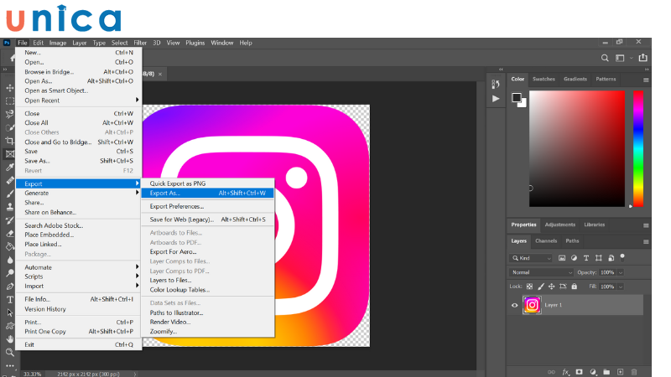Open the Kind layer filter dropdown
Screen dimensions: 671x377
(x=535, y=258)
